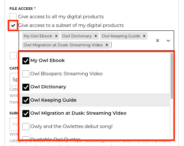184x146 pixels.
Task: Uncheck Owl Migration at Dusk option
Action: [x=26, y=113]
